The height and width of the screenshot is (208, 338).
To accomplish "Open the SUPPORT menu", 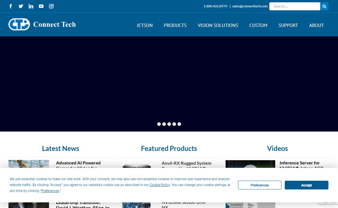I will tap(288, 25).
